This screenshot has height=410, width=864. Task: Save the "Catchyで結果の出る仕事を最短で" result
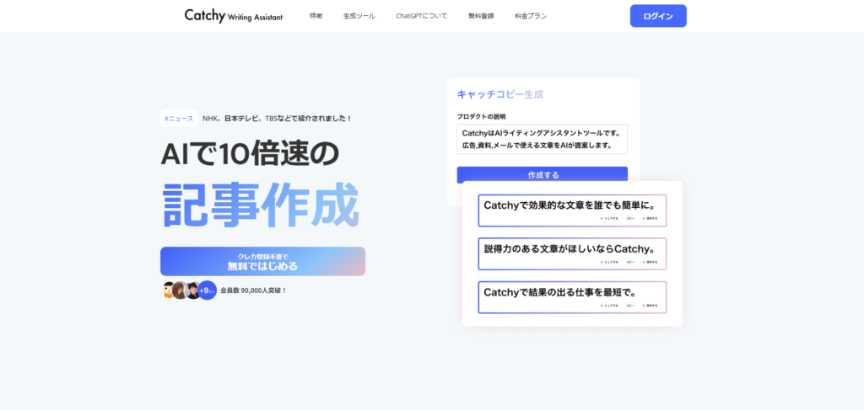click(651, 306)
